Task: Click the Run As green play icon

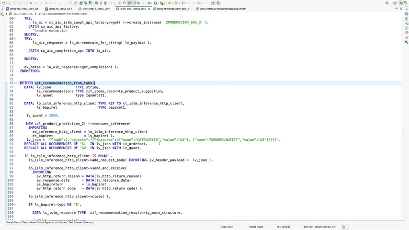Action: 155,3
